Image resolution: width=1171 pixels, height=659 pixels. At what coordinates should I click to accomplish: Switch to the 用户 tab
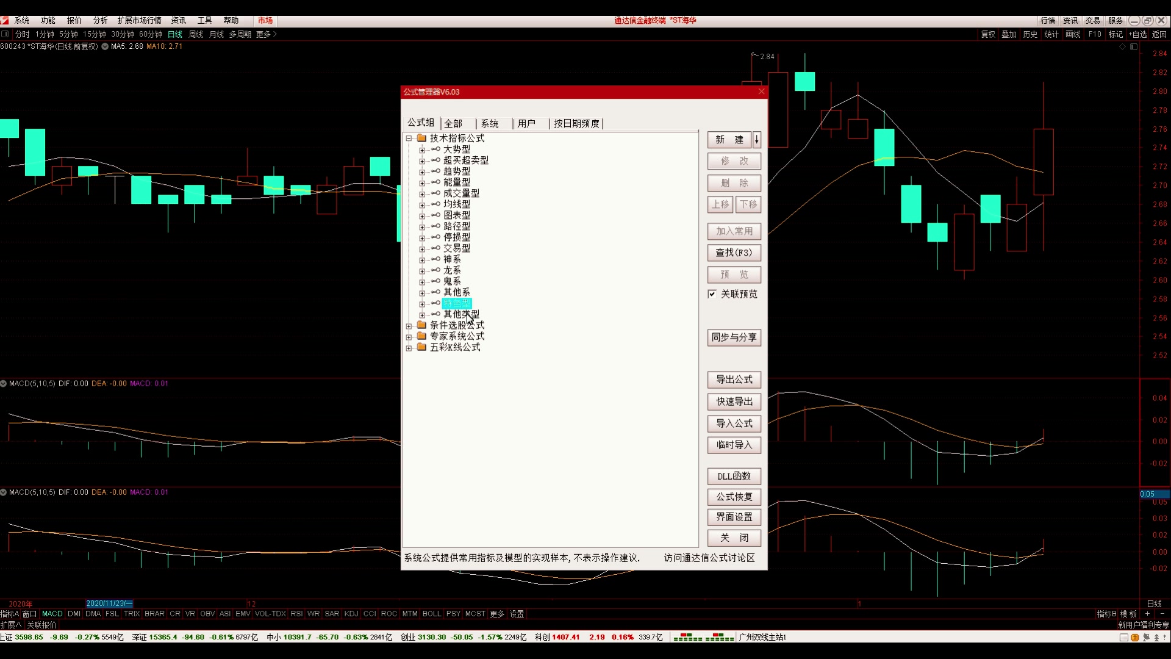tap(526, 124)
